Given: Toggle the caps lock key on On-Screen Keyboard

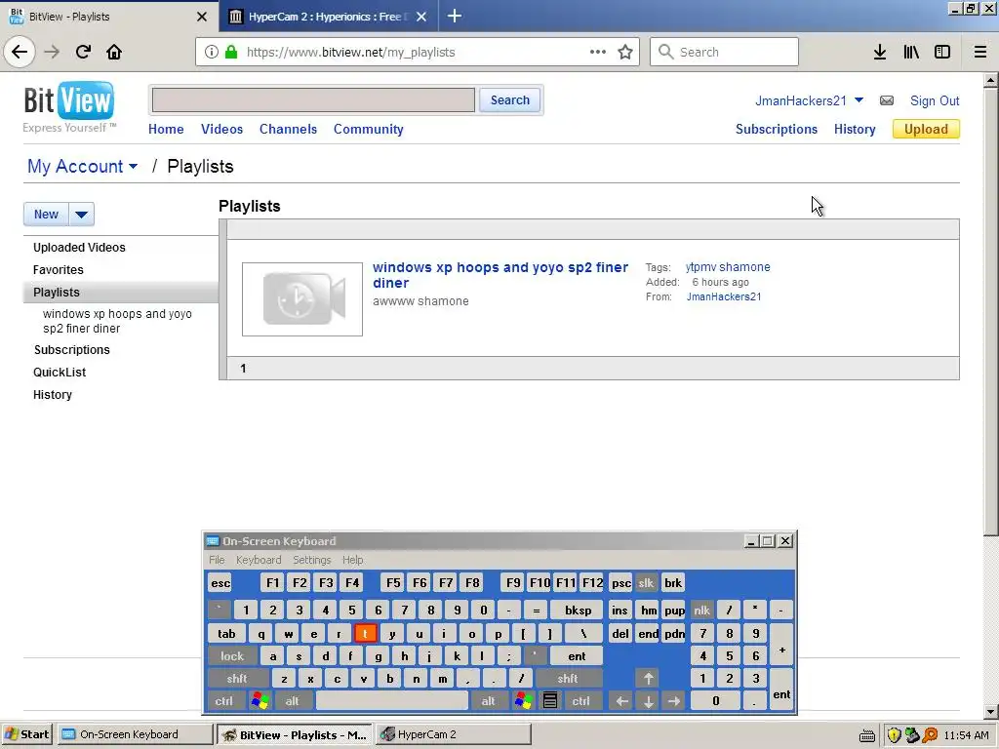Looking at the screenshot, I should coord(232,656).
